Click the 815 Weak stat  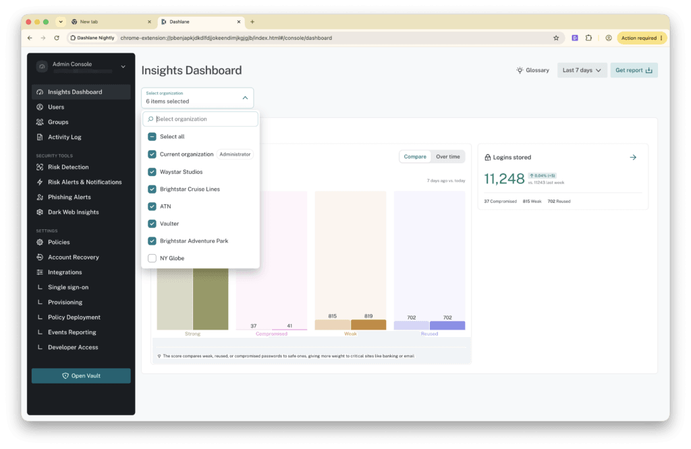click(532, 201)
